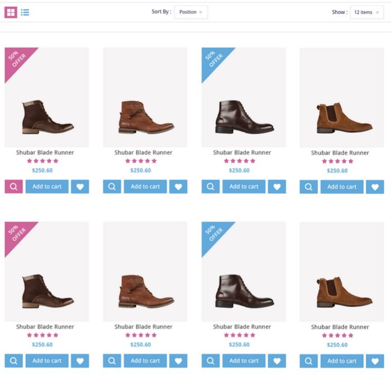Viewport: 391px width, 380px height.
Task: Add the tan Chelsea boot to the wishlist, top row
Action: point(375,187)
